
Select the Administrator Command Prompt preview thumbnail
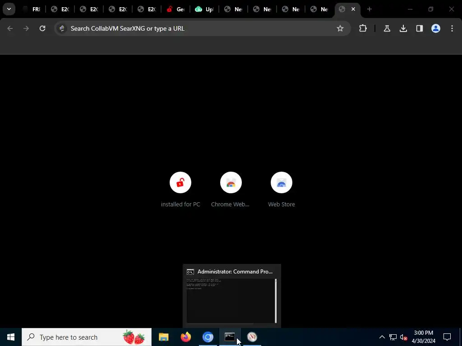pyautogui.click(x=231, y=300)
